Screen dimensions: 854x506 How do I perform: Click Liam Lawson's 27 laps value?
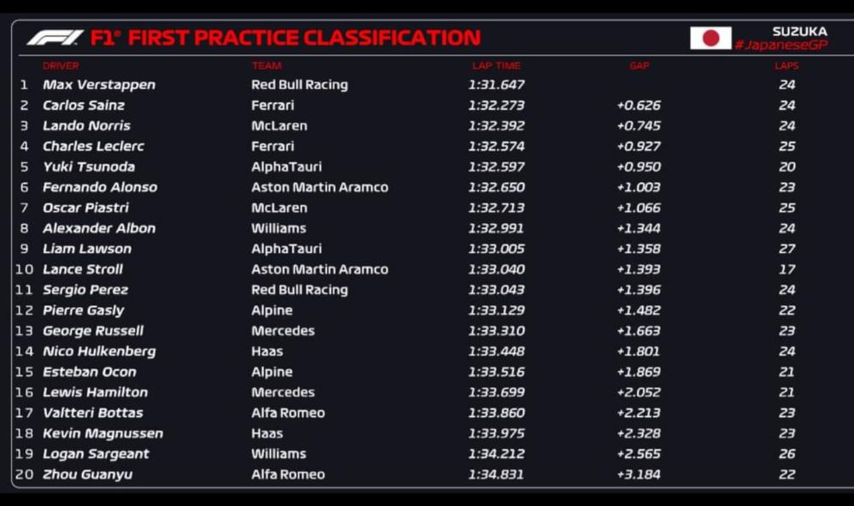click(x=787, y=249)
